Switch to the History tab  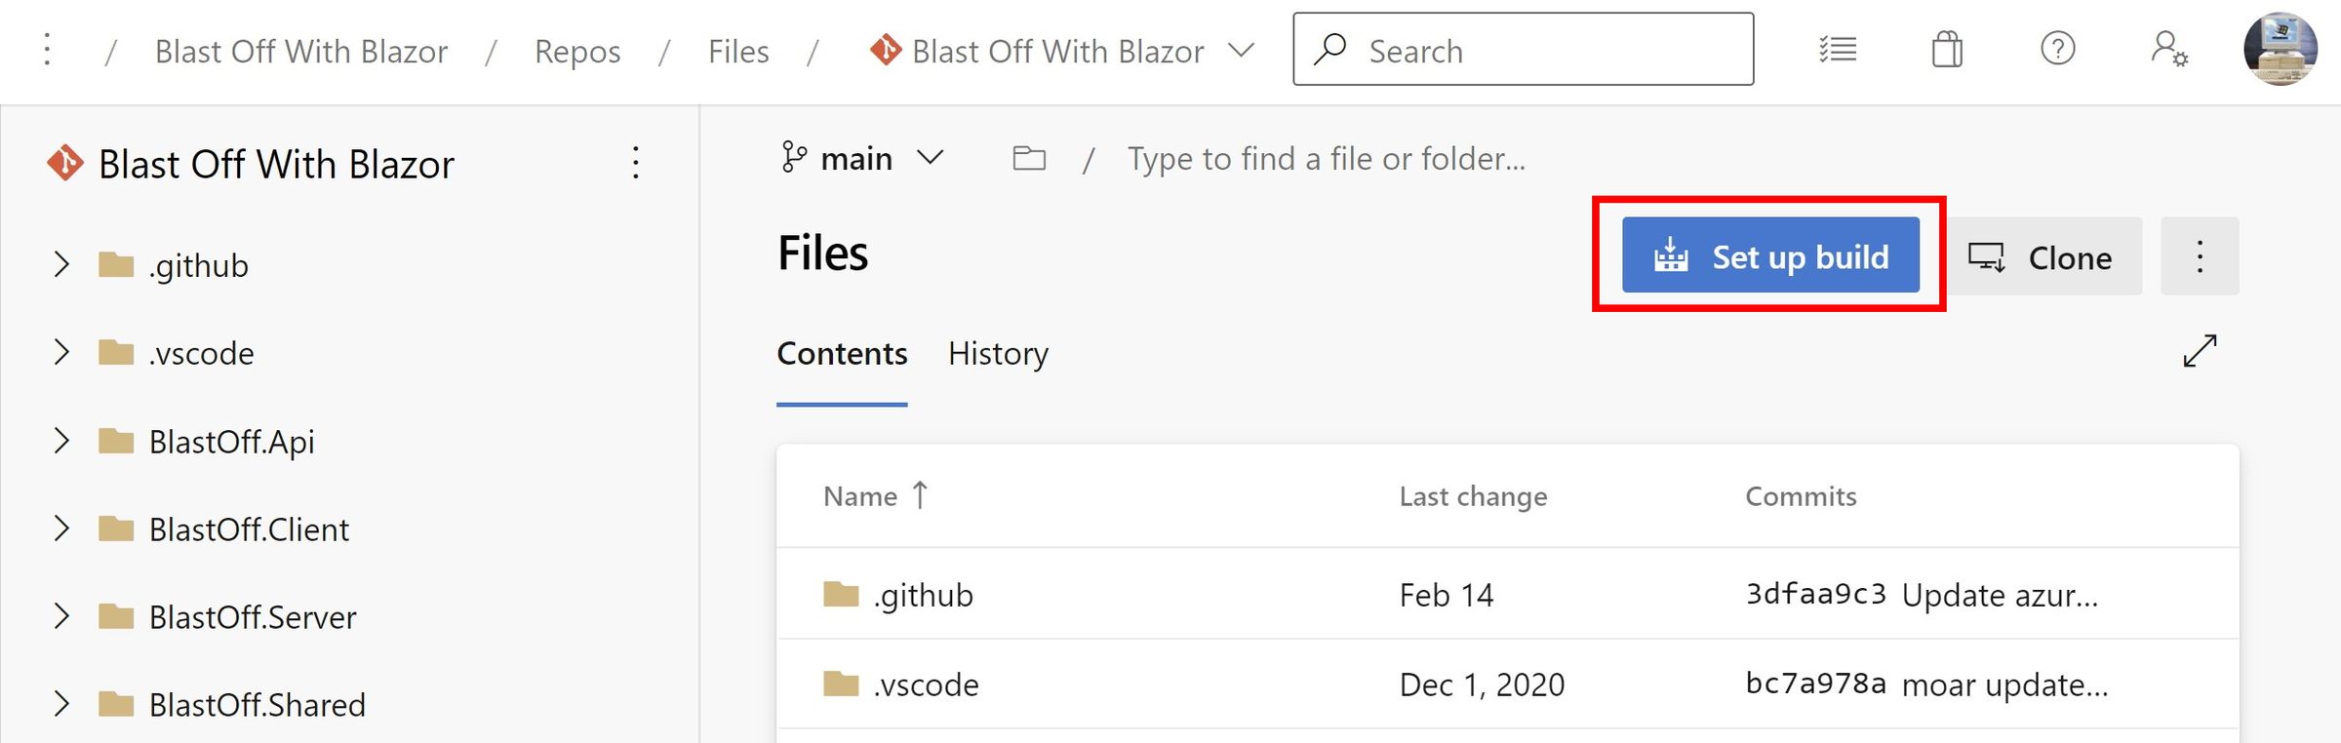point(998,354)
